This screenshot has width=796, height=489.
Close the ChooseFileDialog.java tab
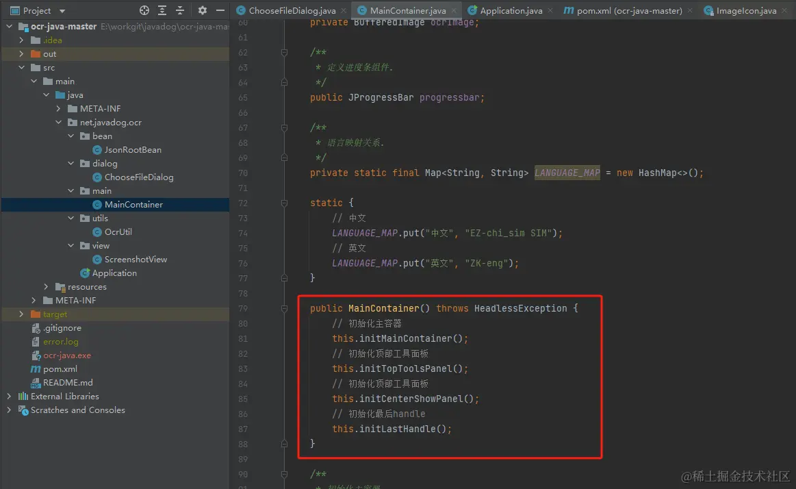344,10
